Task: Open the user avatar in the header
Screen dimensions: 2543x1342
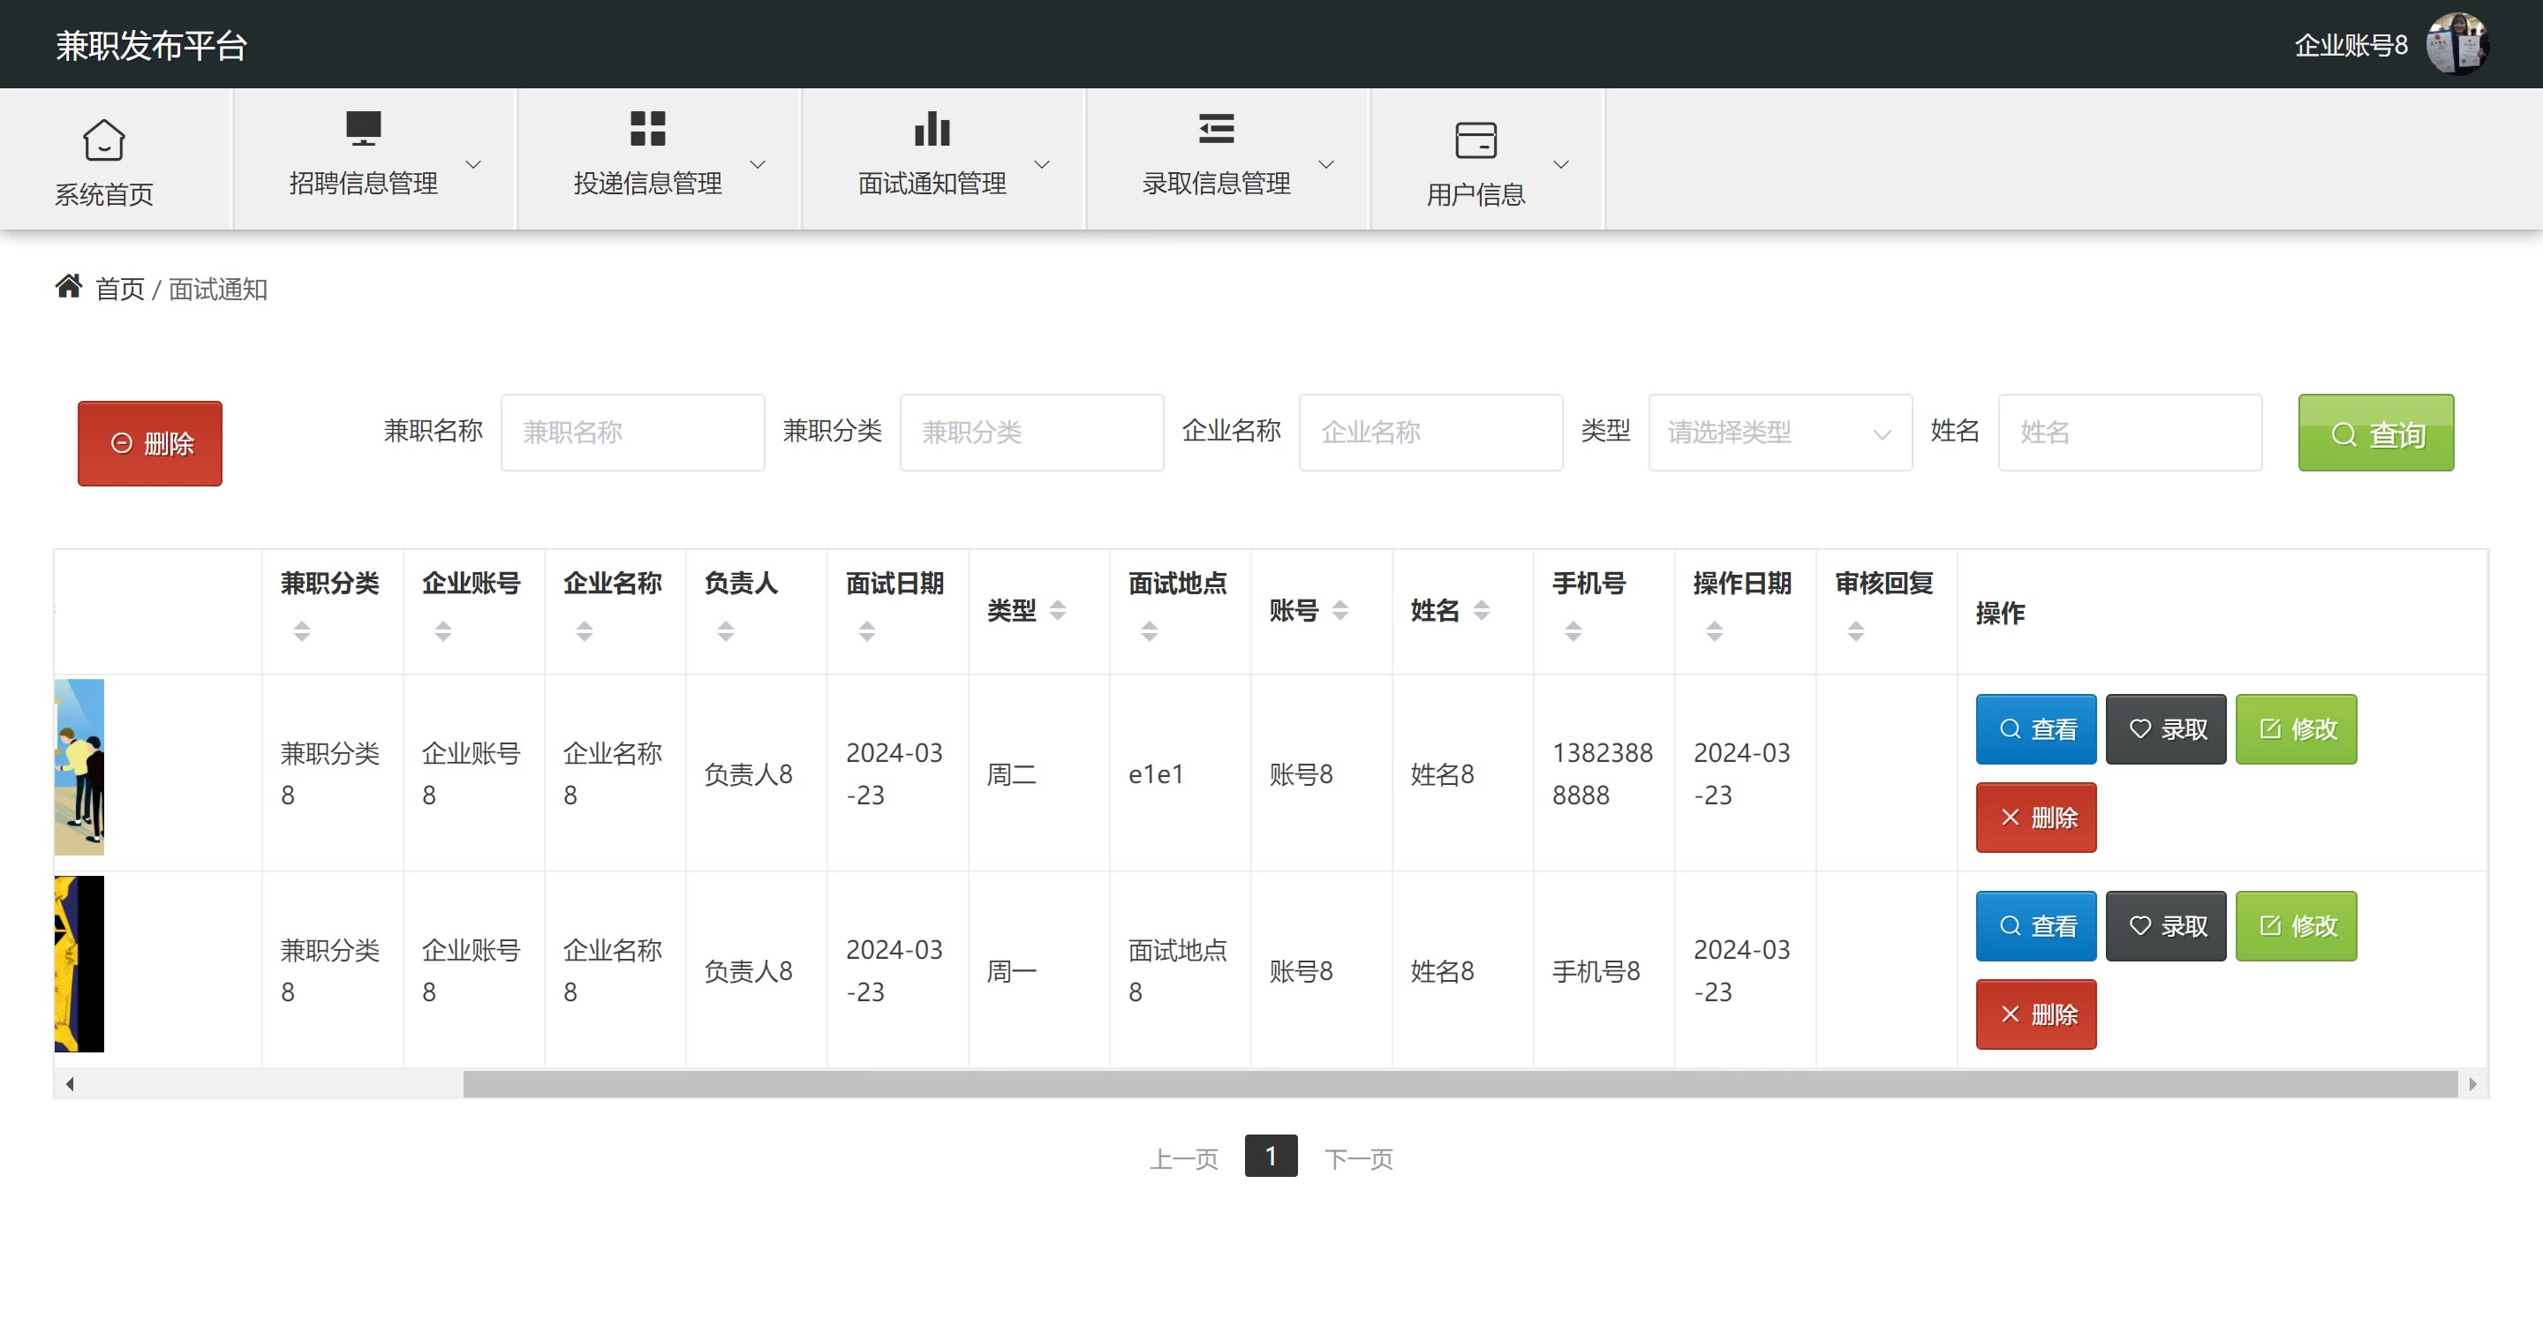Action: [2456, 43]
